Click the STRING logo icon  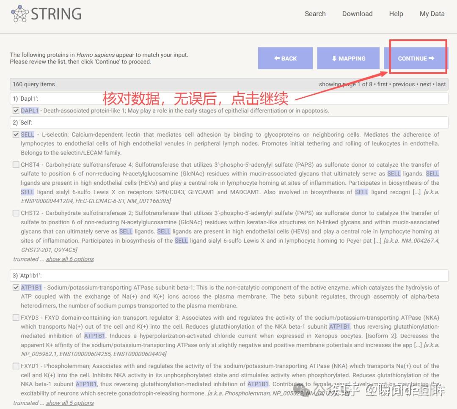[19, 14]
